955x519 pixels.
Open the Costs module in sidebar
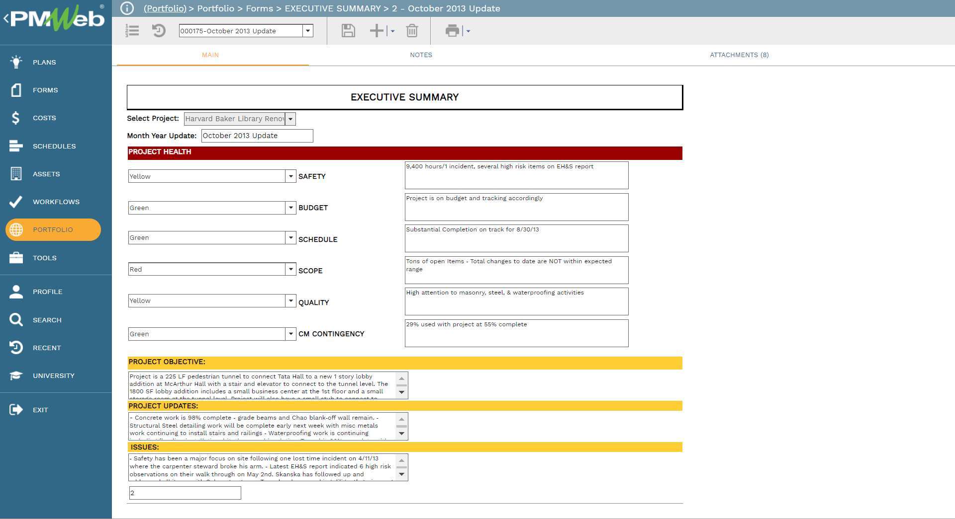[x=44, y=118]
